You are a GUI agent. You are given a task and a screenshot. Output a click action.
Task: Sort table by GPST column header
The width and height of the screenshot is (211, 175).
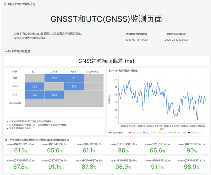pos(54,72)
